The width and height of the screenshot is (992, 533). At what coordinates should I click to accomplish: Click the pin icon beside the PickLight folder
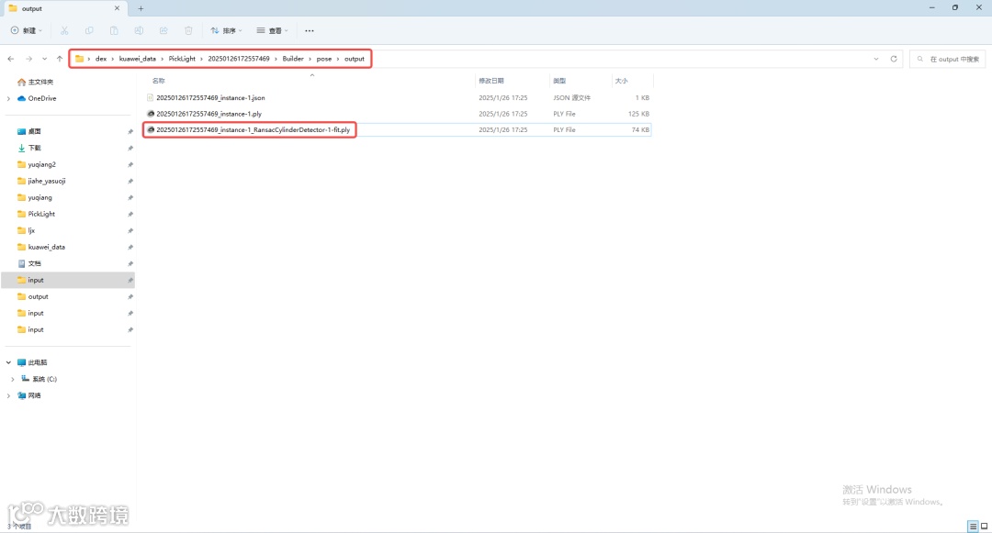tap(130, 214)
